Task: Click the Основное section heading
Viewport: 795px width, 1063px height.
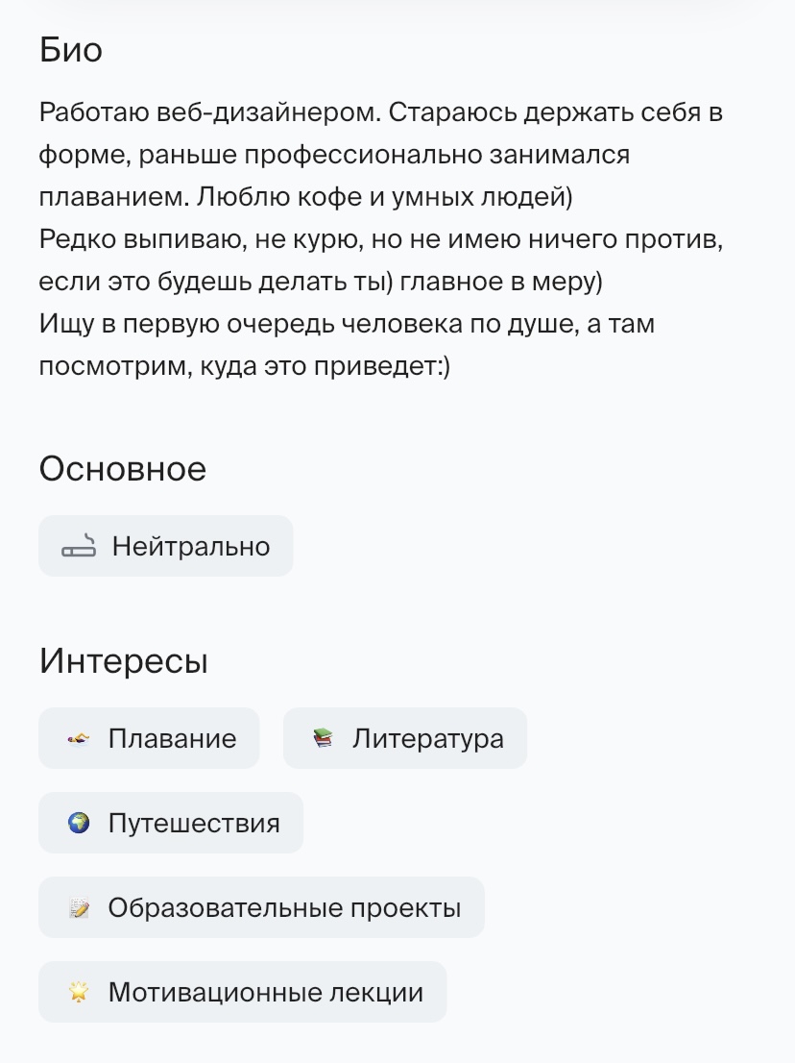Action: 123,468
